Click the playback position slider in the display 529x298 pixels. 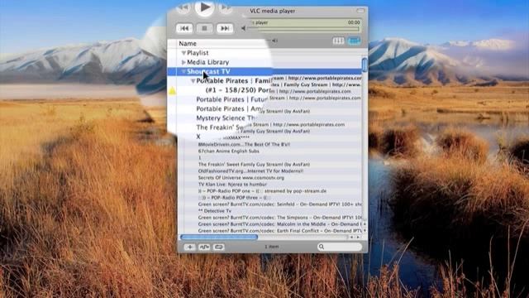pos(303,30)
